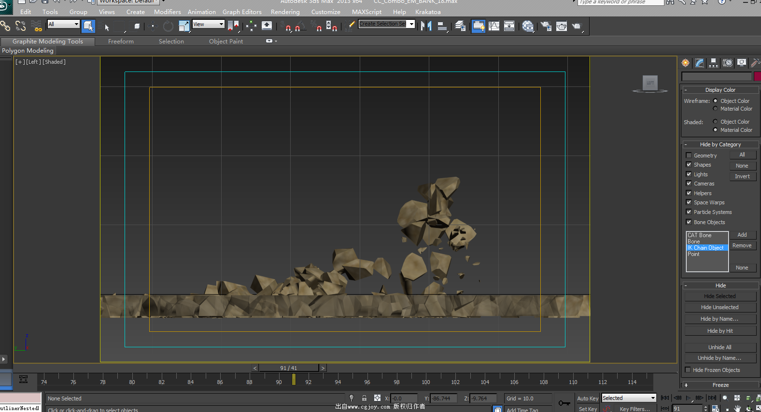Switch to the Motion command panel tab
The height and width of the screenshot is (412, 761).
click(728, 63)
